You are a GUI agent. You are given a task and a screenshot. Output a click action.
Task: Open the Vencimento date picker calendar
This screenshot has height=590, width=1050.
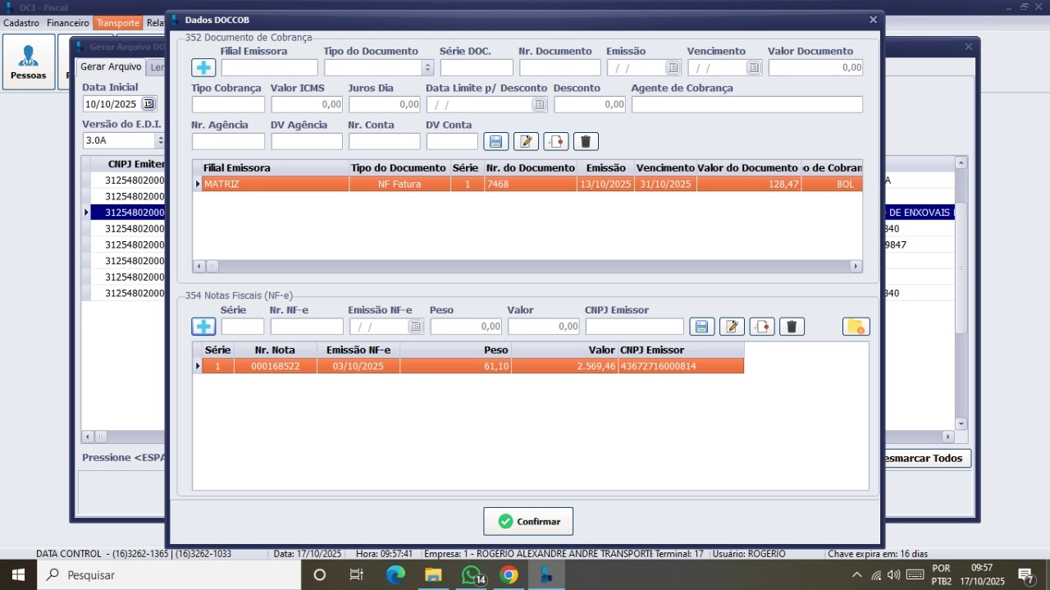[x=753, y=68]
